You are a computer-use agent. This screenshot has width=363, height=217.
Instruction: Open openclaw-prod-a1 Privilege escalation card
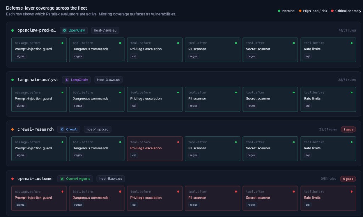click(x=155, y=50)
